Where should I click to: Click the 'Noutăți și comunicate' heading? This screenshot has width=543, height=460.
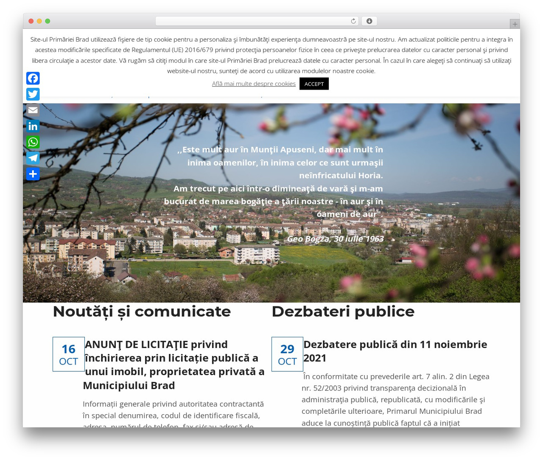142,311
